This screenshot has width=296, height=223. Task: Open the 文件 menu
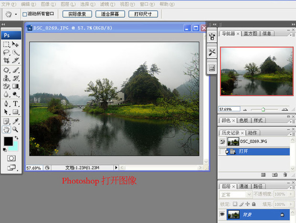click(9, 4)
